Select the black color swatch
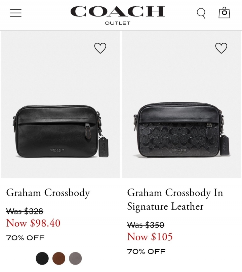This screenshot has height=272, width=242. (x=42, y=258)
